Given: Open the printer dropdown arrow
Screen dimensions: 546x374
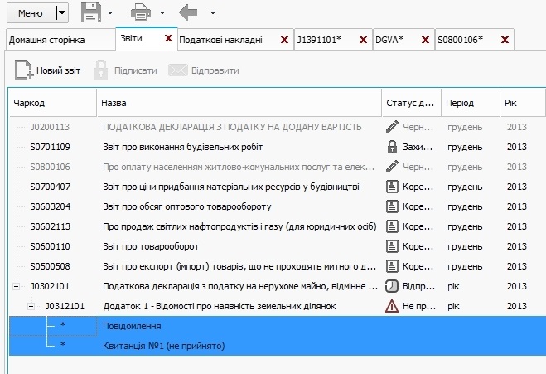Looking at the screenshot, I should 162,13.
